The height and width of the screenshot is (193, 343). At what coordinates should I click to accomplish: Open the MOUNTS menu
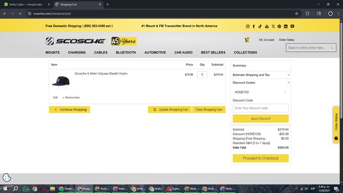coord(53,53)
